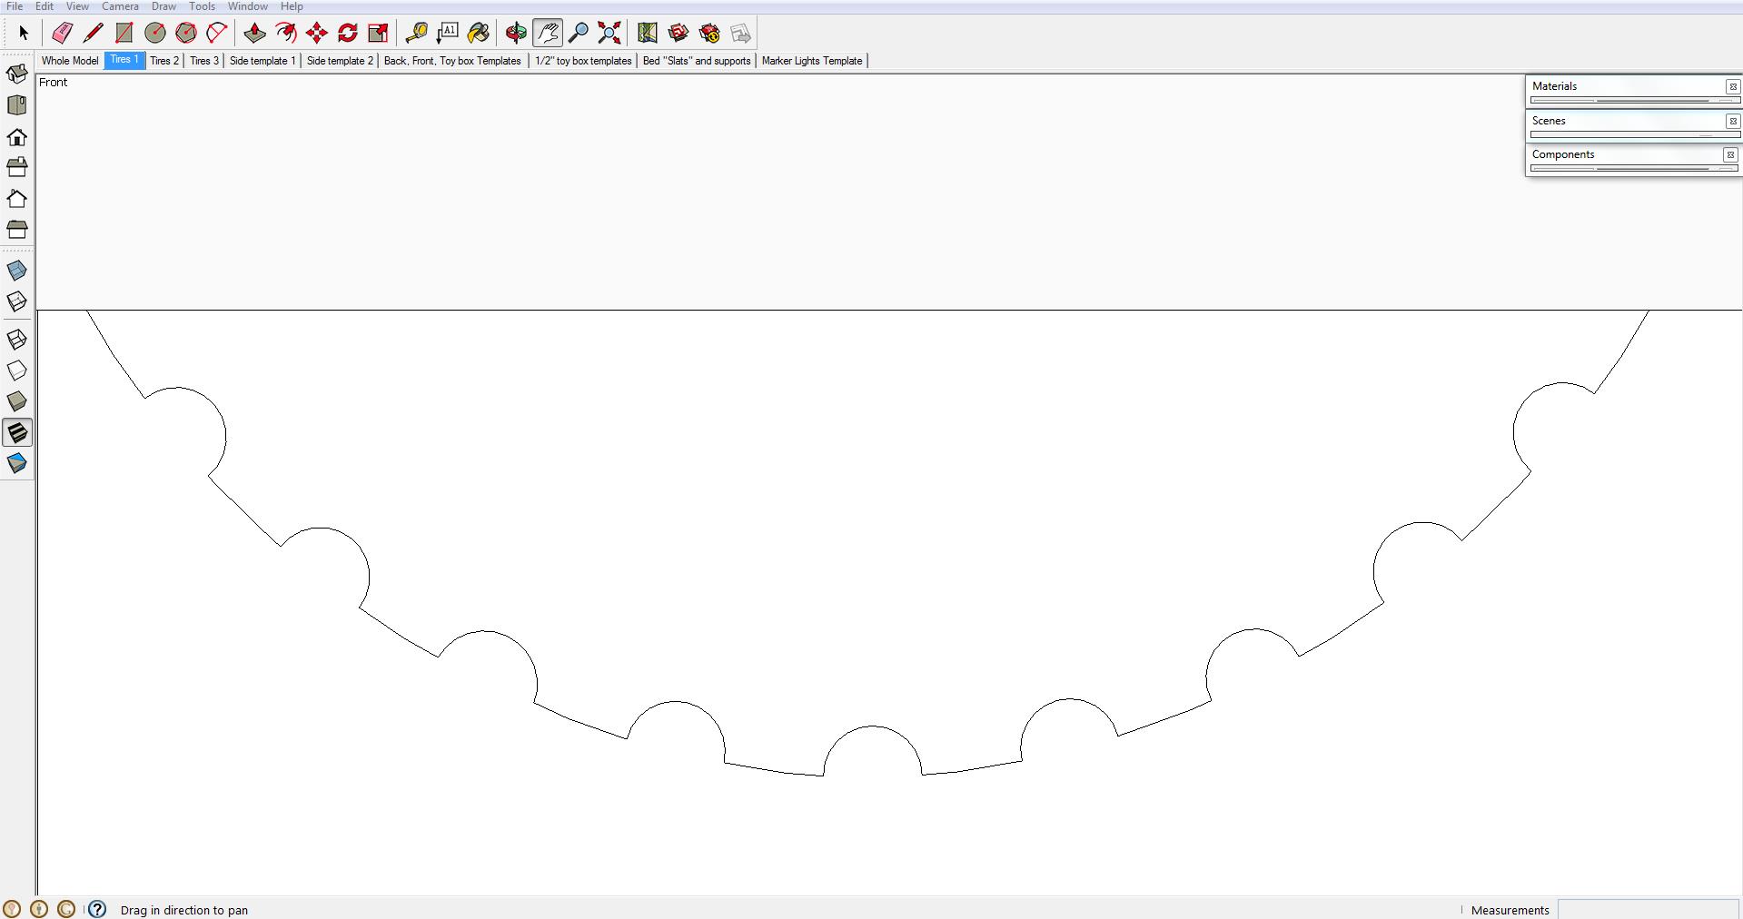This screenshot has width=1743, height=919.
Task: Activate the Circle drawing tool
Action: 155,34
